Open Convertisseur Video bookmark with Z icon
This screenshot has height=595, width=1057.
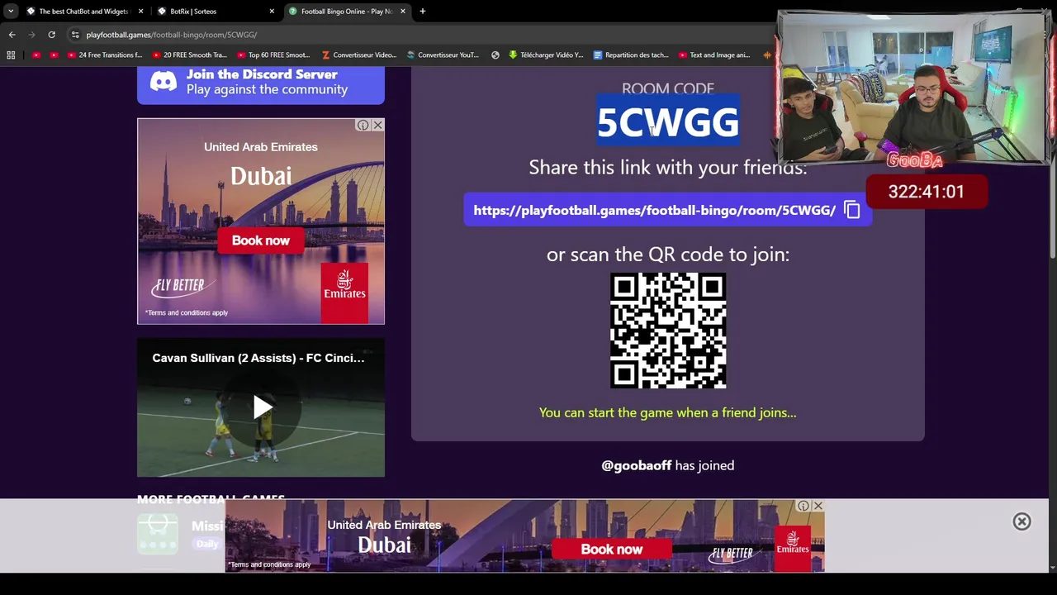tap(359, 55)
